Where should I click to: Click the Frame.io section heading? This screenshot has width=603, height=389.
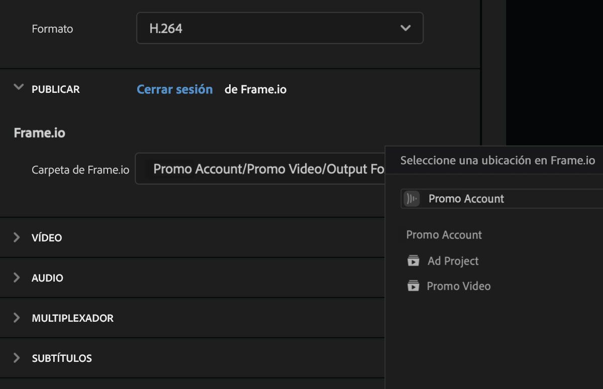click(40, 133)
